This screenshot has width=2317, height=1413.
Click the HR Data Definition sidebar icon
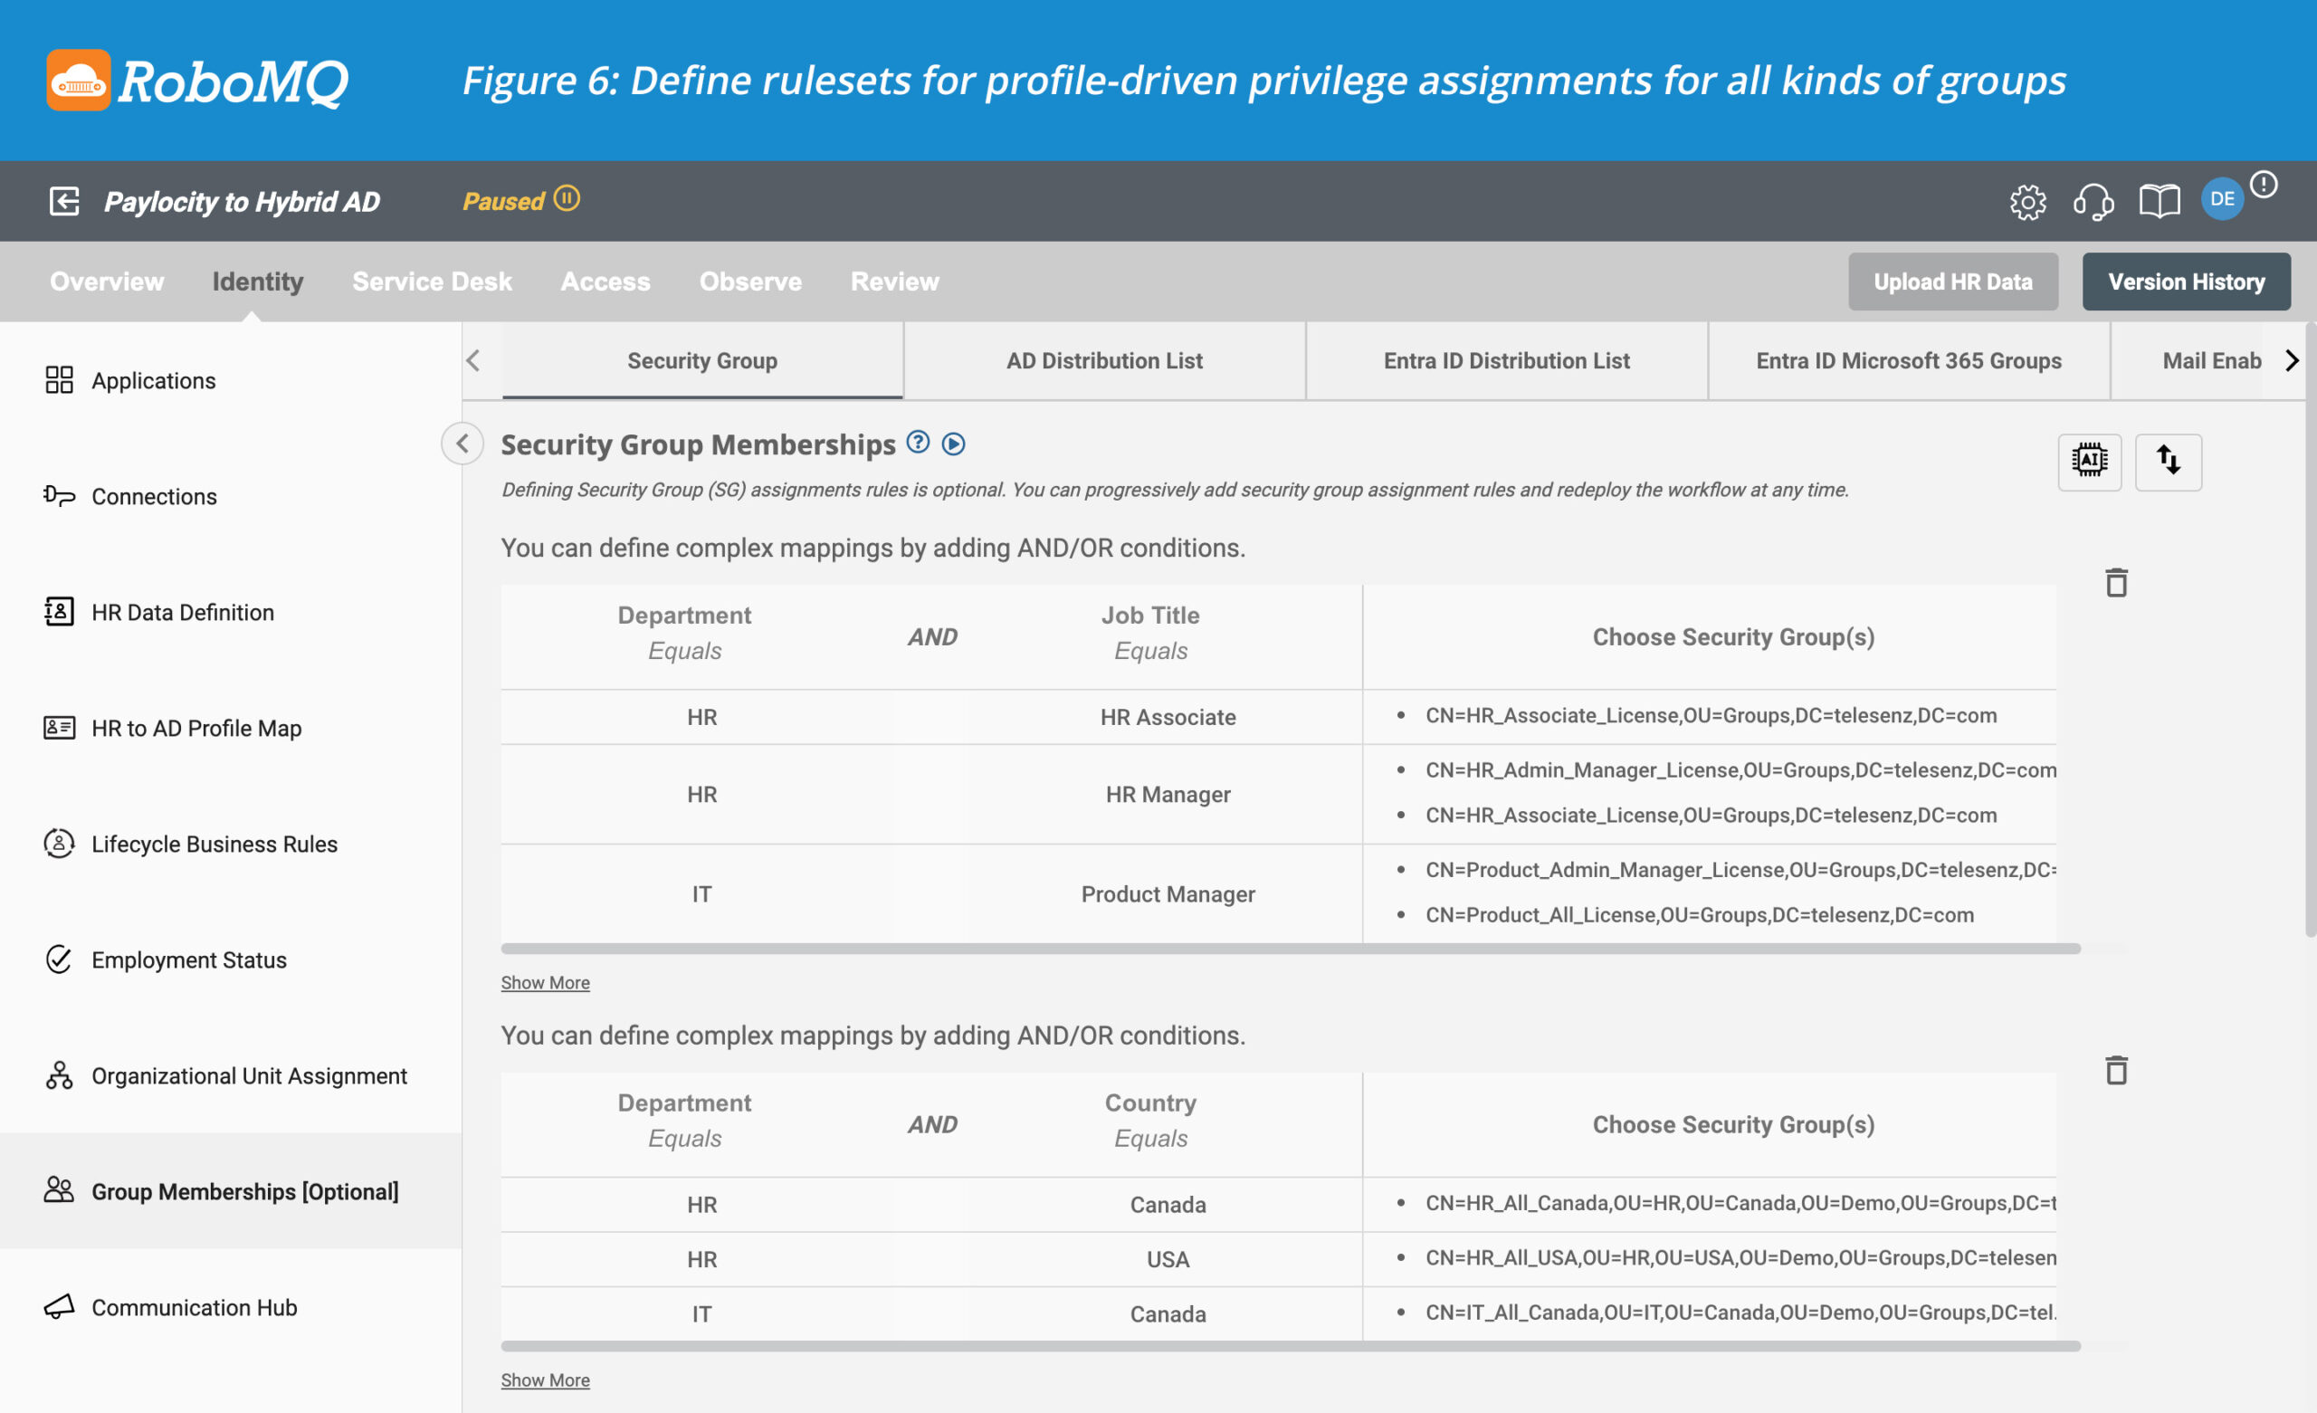[56, 612]
